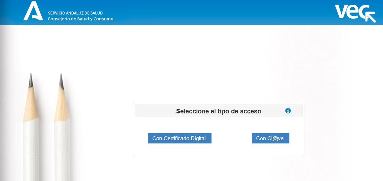Log in with Certificado Digital
Image resolution: width=383 pixels, height=181 pixels.
[x=179, y=138]
